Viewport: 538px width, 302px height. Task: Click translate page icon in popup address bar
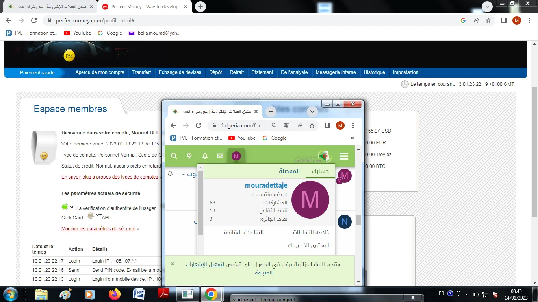tap(287, 125)
